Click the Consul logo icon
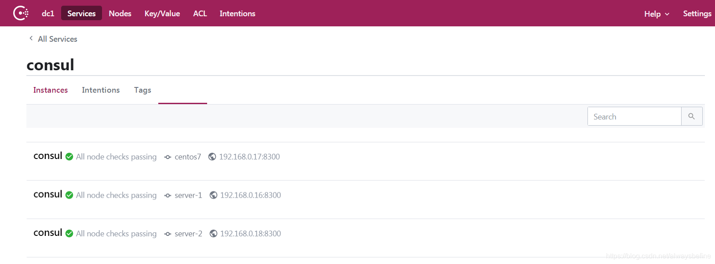 (21, 13)
